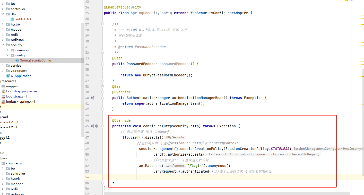
Task: Expand the controller package under com.nacos
Action: tap(3, 174)
